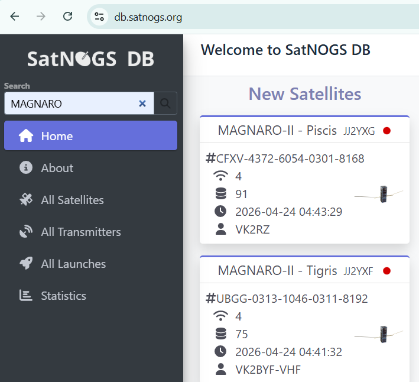View the Statistics page

[x=63, y=296]
